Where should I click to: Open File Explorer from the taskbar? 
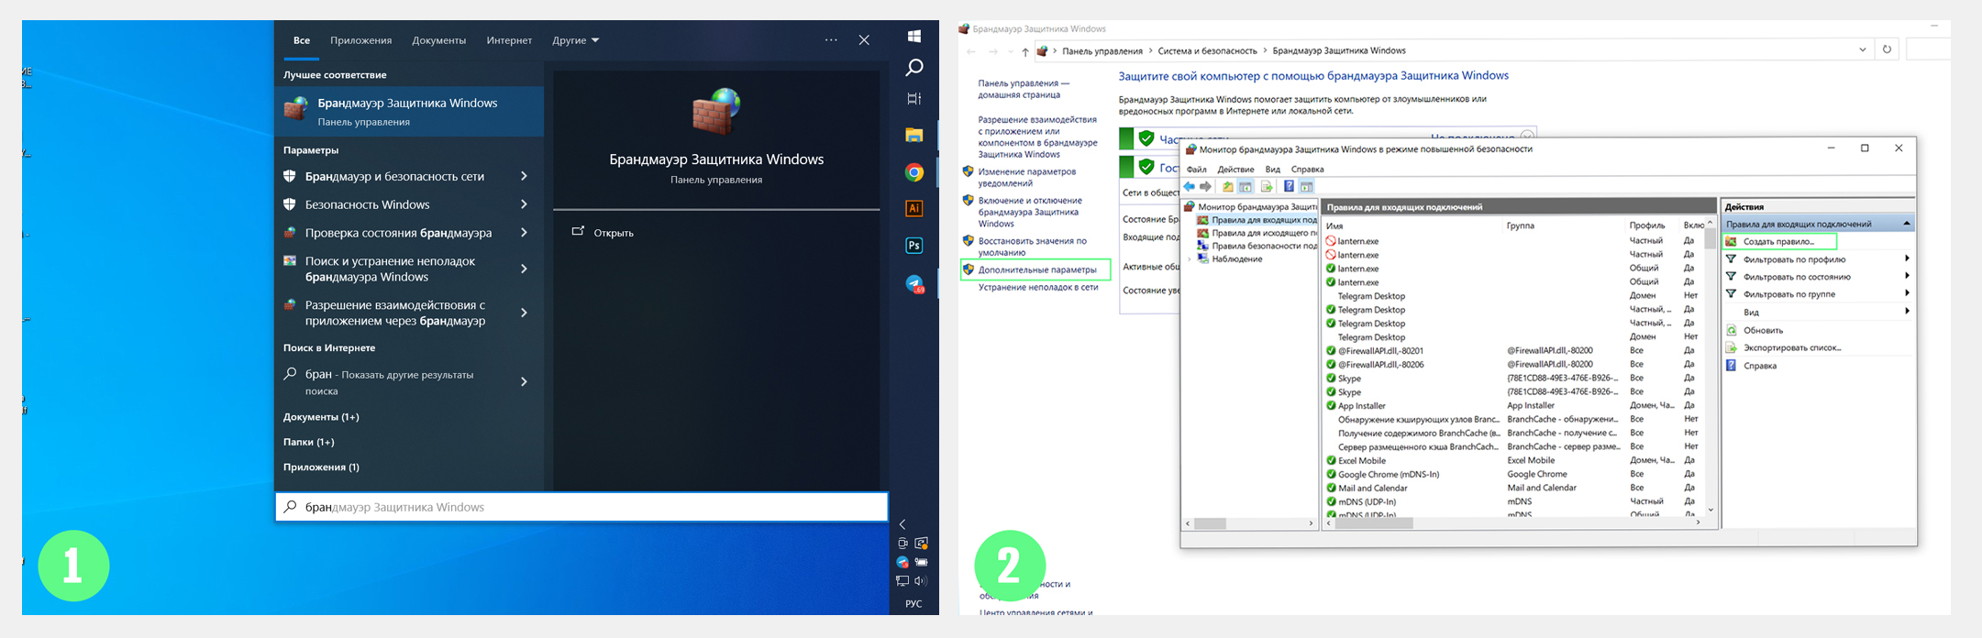point(913,136)
